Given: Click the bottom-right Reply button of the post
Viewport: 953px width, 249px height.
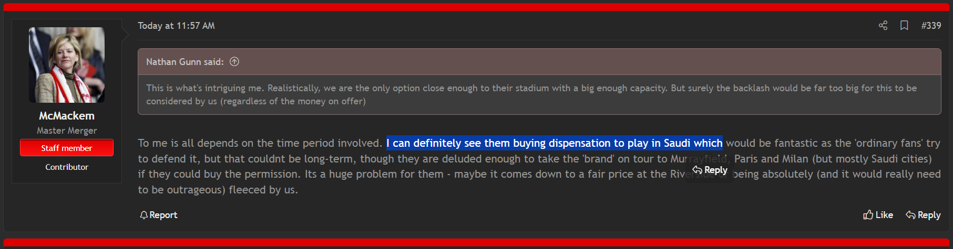Looking at the screenshot, I should click(x=923, y=215).
